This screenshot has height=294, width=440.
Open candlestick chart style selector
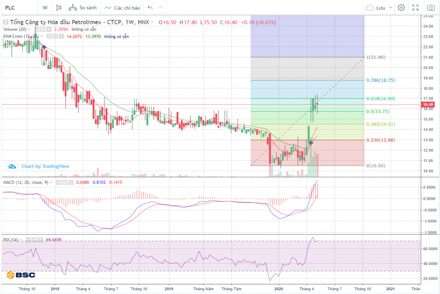click(59, 8)
